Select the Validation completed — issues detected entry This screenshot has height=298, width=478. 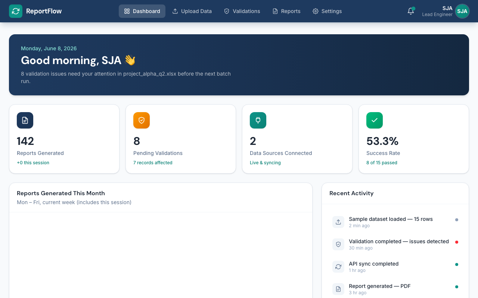[395, 244]
